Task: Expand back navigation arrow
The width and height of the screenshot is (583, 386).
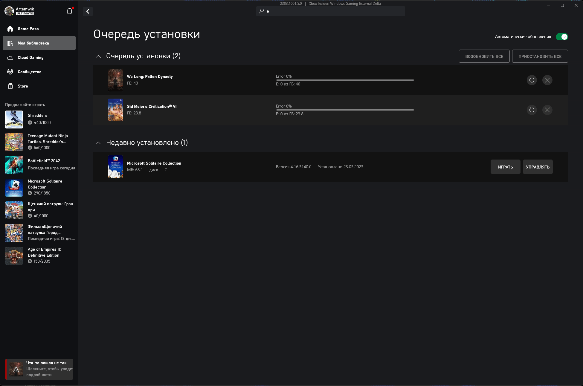Action: [88, 12]
